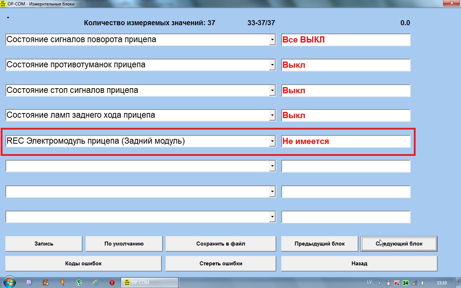Launch Internet Explorer from the taskbar

(95, 283)
